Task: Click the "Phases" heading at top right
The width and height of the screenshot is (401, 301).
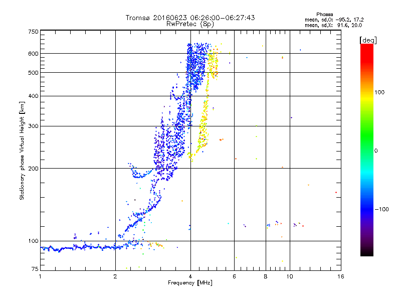Action: (324, 15)
